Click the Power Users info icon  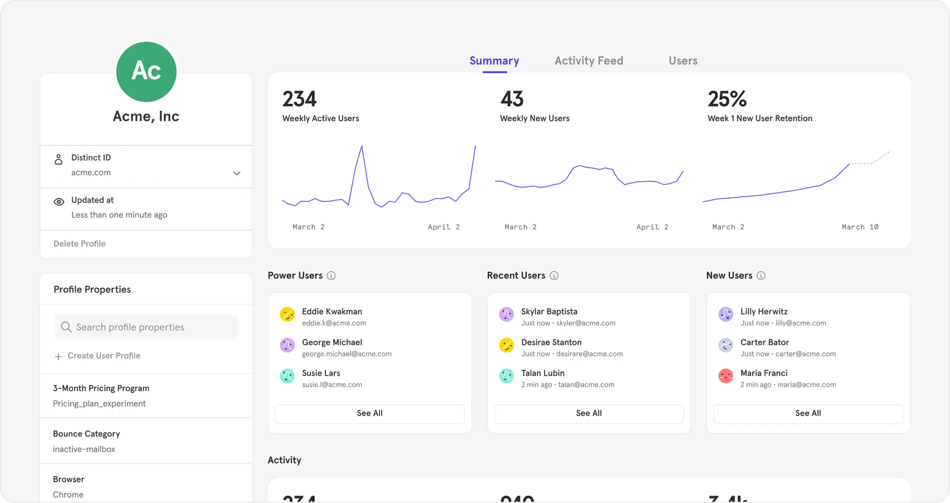pos(332,275)
